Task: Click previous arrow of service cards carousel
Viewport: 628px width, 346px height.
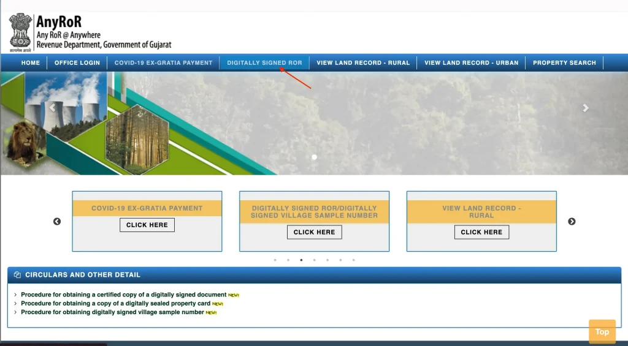Action: click(x=57, y=222)
